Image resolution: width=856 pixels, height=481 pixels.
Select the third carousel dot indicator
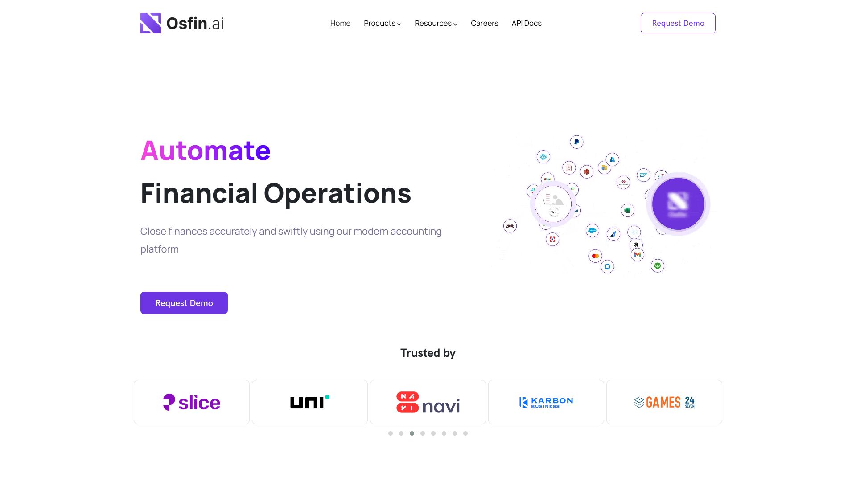coord(412,433)
